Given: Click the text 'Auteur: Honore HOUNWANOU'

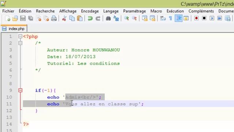Looking at the screenshot, I should coord(83,50).
